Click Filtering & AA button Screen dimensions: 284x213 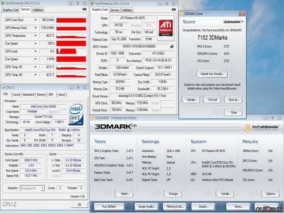coord(175,206)
